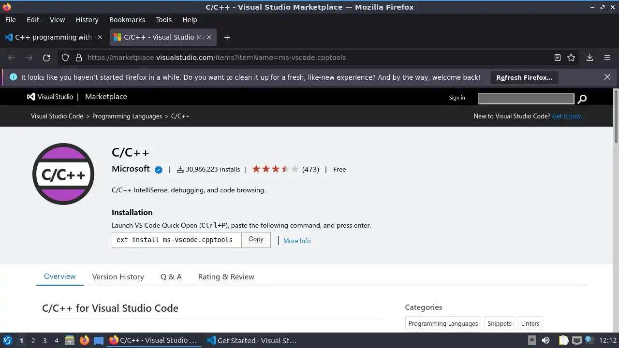Open volume control in system tray

(x=545, y=340)
